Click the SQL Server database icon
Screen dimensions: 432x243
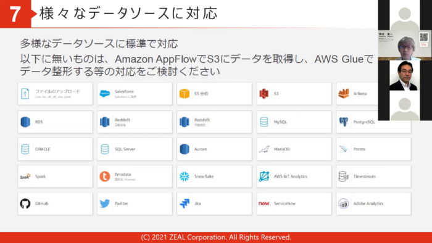coord(105,149)
